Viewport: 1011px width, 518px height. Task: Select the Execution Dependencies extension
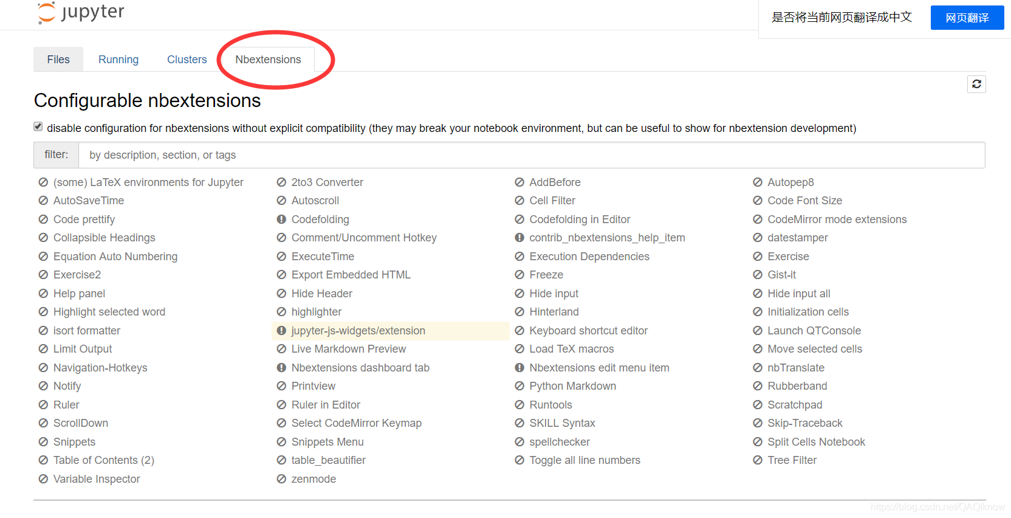tap(589, 257)
